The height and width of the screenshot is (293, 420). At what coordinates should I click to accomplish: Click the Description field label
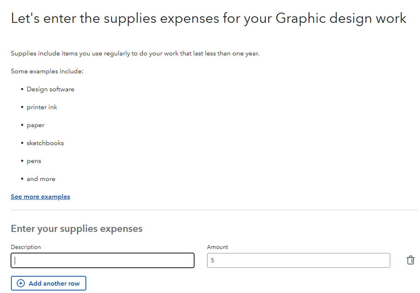point(26,247)
